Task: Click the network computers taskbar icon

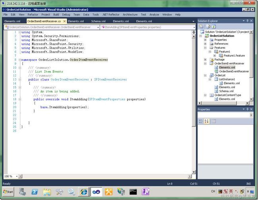Action: coord(121,192)
